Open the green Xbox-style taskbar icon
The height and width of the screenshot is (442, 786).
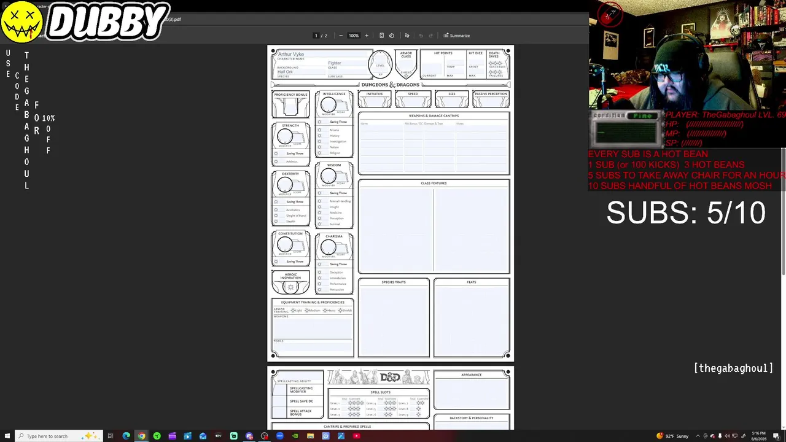coord(157,436)
